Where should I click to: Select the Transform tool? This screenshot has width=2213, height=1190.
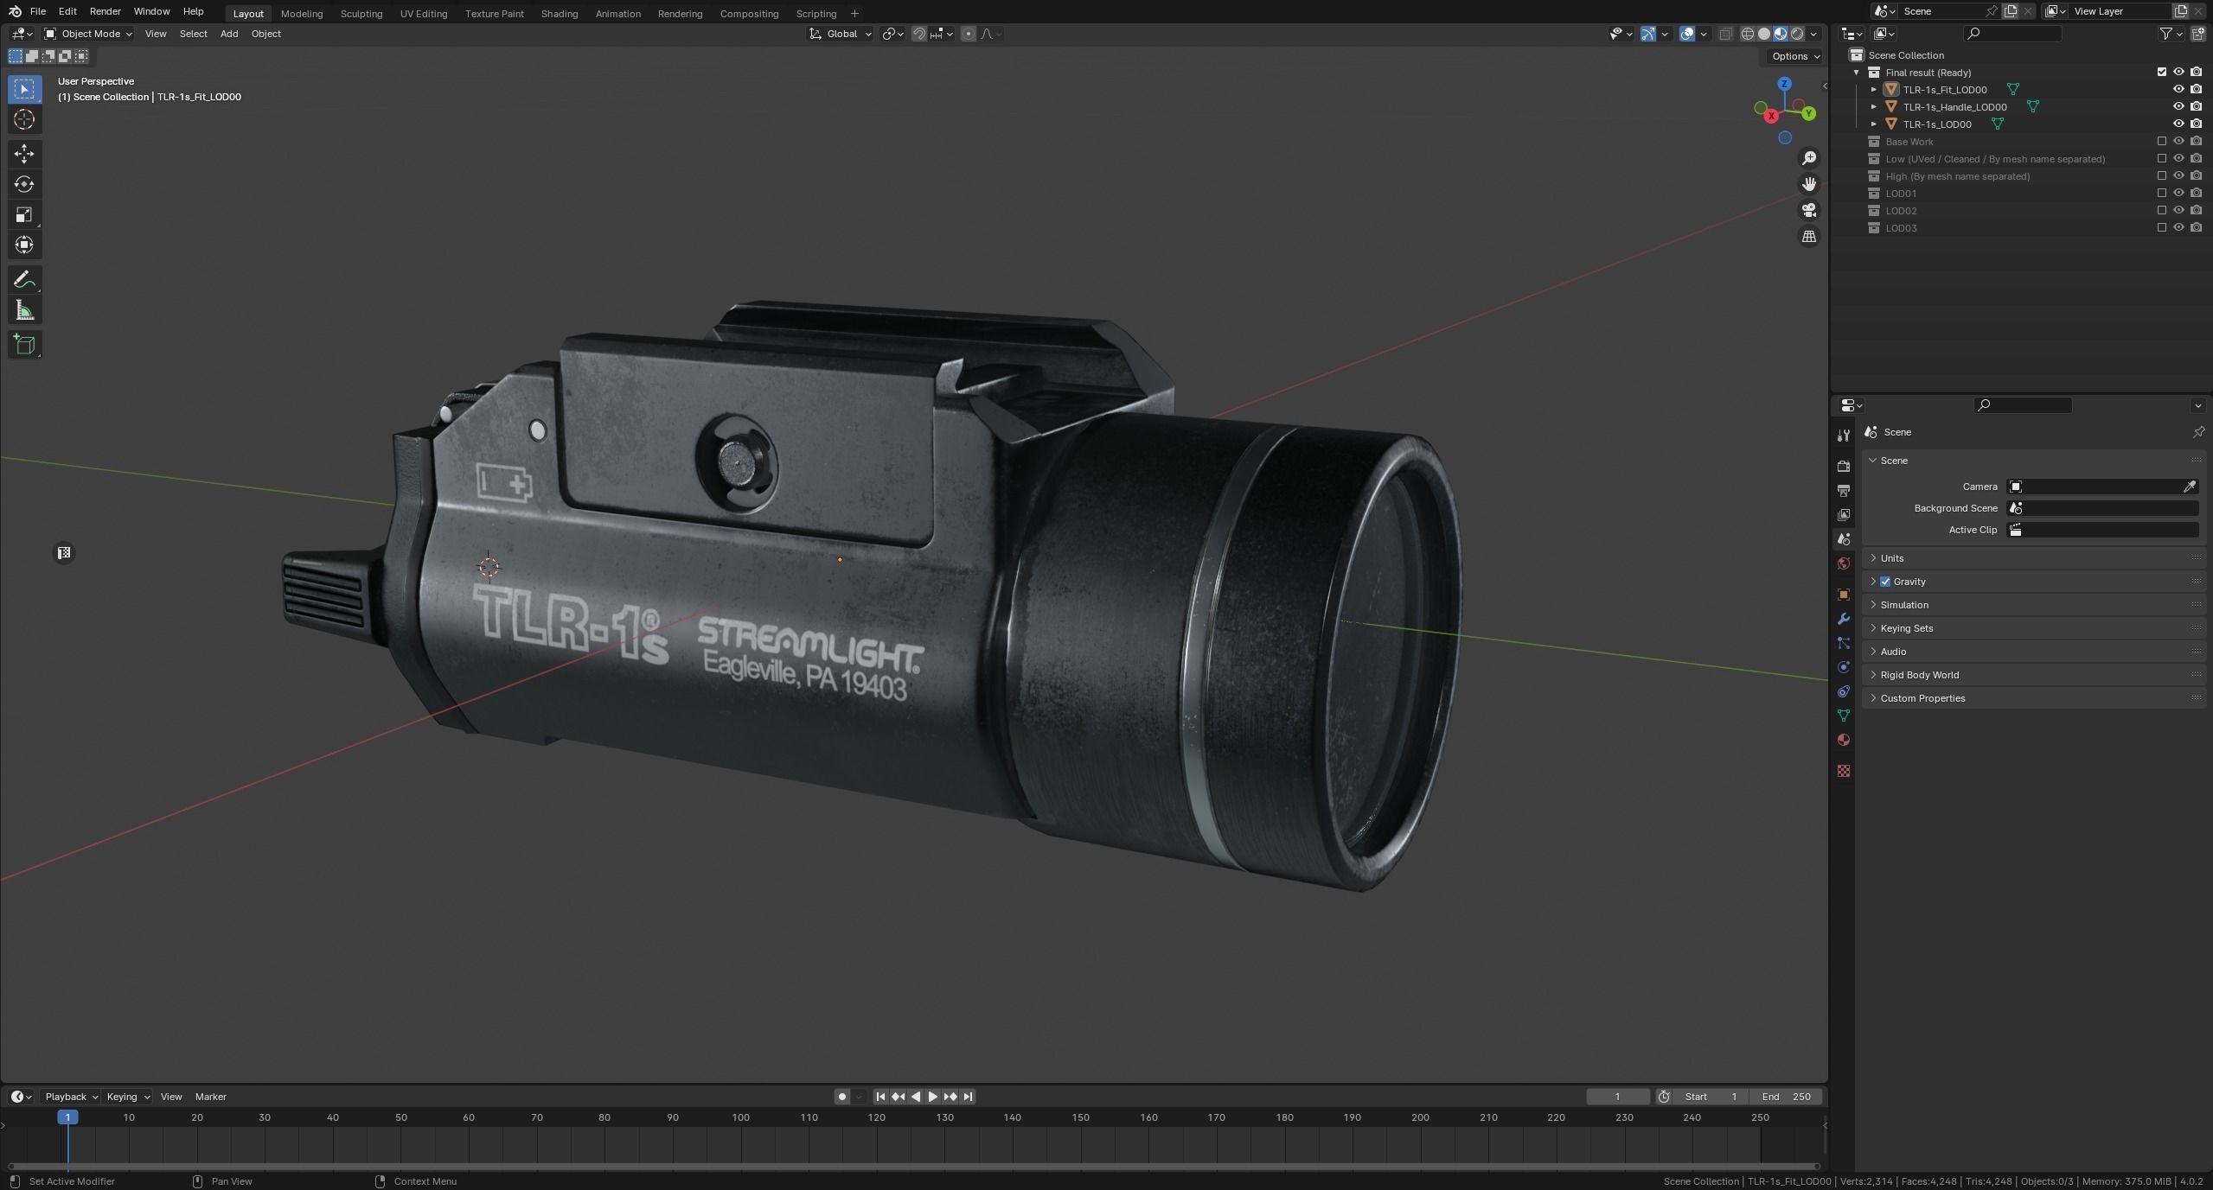(24, 245)
